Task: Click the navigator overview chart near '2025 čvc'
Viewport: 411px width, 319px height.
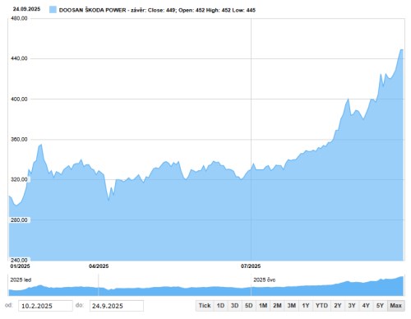Action: pos(264,290)
